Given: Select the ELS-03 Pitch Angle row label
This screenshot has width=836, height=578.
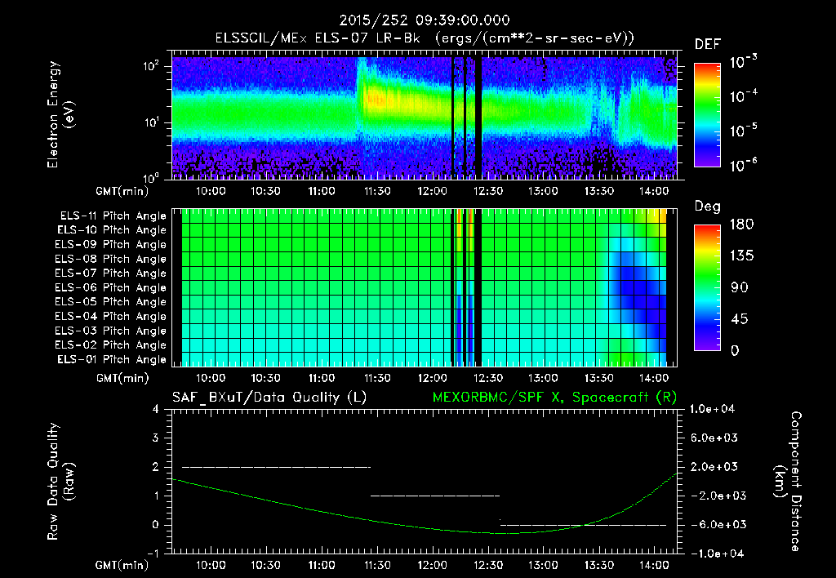Looking at the screenshot, I should (111, 331).
